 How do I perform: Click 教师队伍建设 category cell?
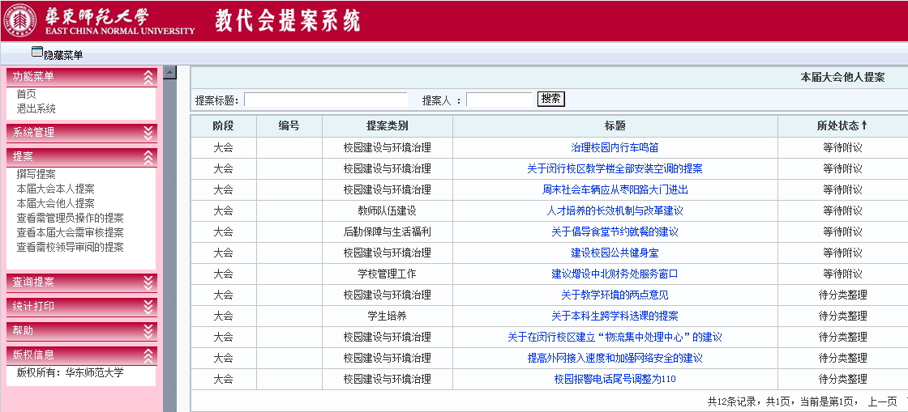(387, 211)
